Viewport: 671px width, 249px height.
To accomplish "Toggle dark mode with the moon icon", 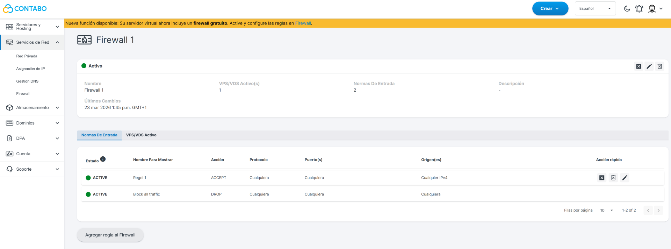I will [627, 9].
